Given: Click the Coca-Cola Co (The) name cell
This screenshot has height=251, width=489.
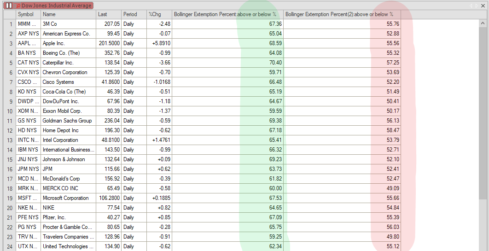Looking at the screenshot, I should pyautogui.click(x=68, y=91).
